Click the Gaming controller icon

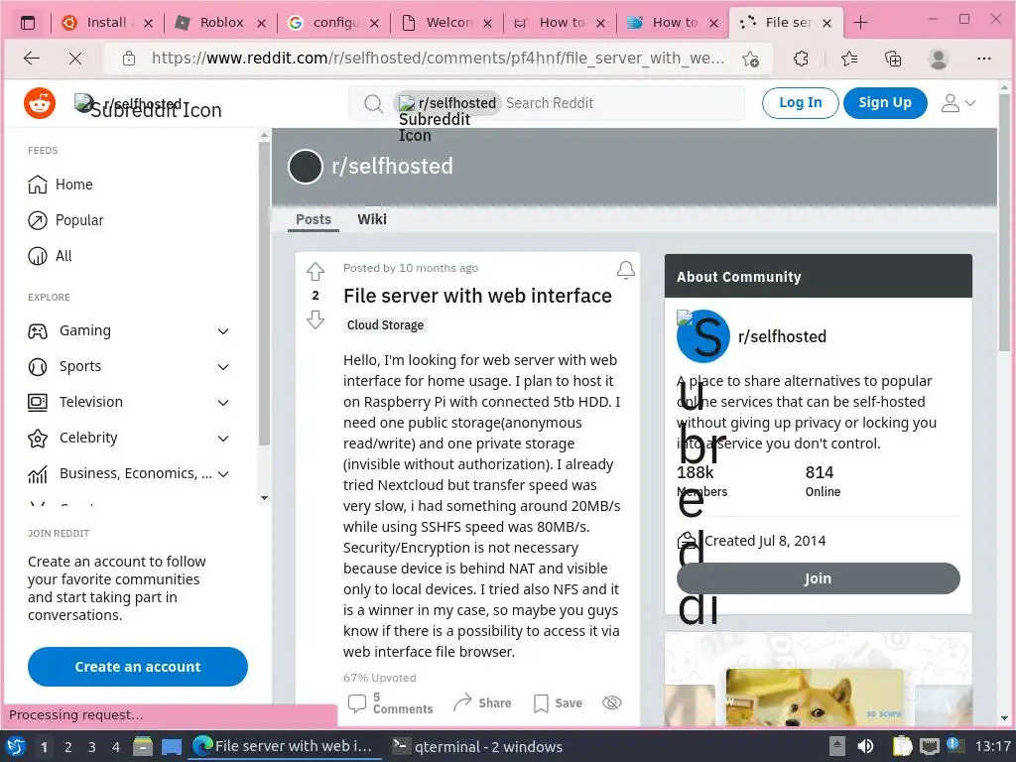pos(38,331)
